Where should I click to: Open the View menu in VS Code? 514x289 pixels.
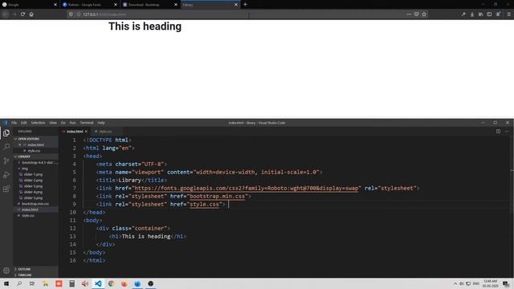pos(53,123)
